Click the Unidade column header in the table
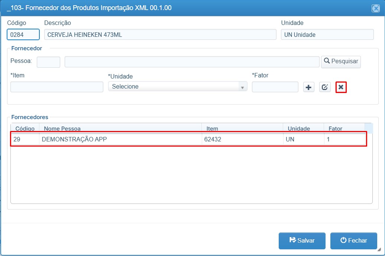 304,128
